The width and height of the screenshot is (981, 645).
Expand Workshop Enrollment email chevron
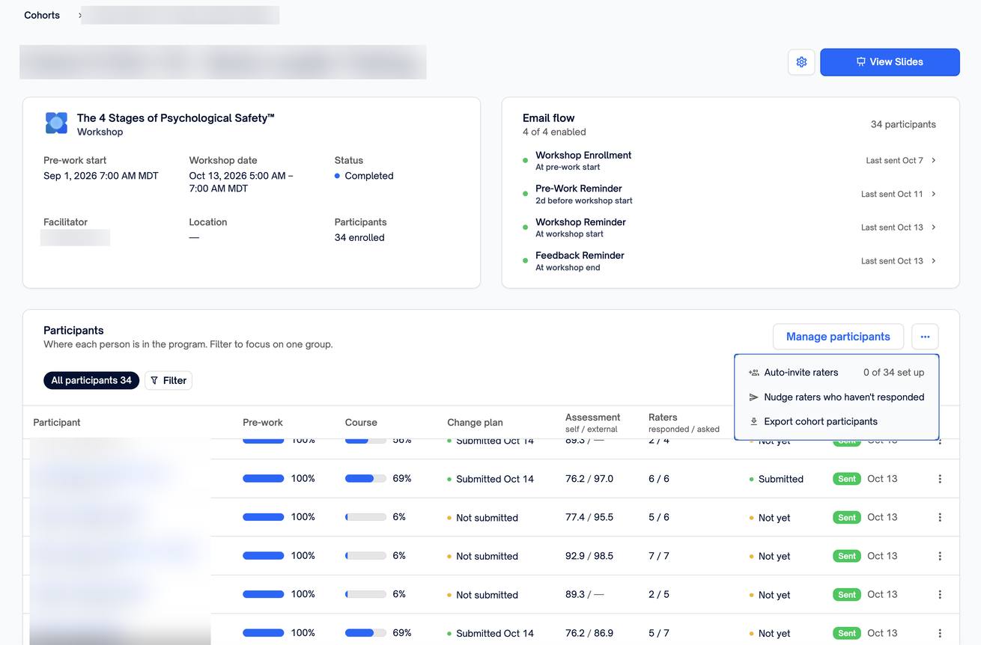(933, 161)
